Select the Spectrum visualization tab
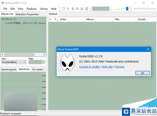Screen dimensions: 157x116 click(x=24, y=69)
